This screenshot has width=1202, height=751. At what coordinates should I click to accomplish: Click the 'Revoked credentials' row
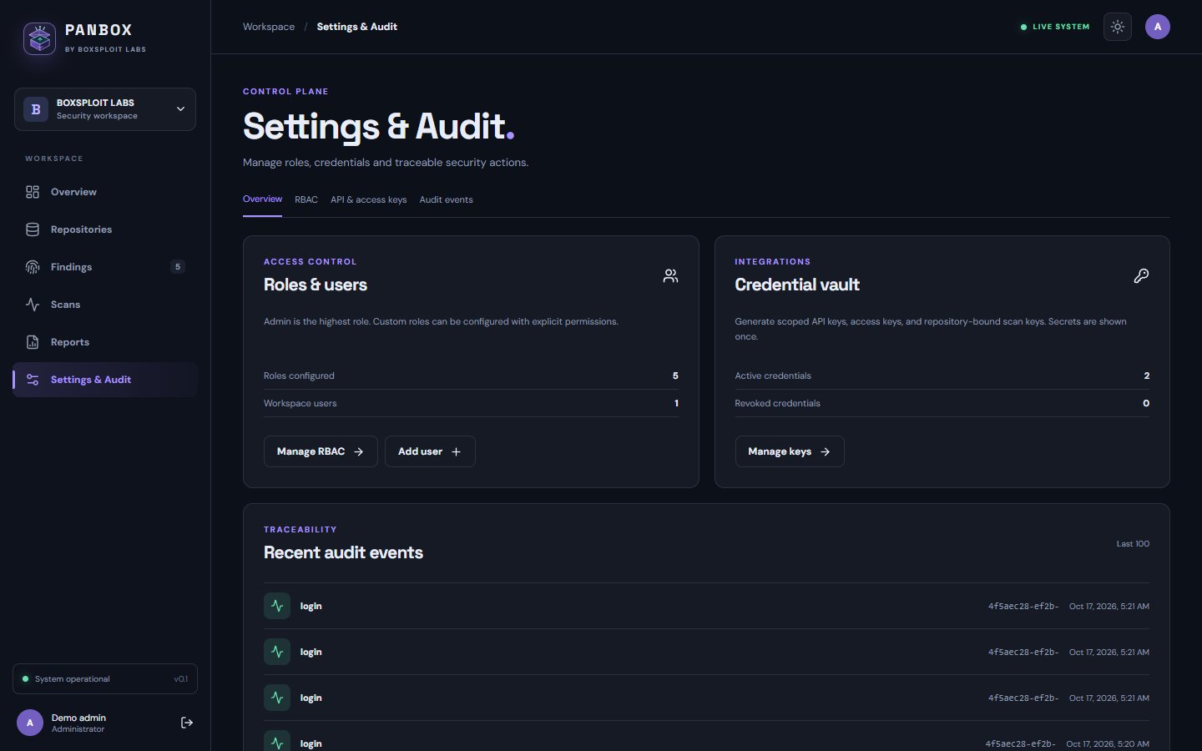(x=942, y=403)
